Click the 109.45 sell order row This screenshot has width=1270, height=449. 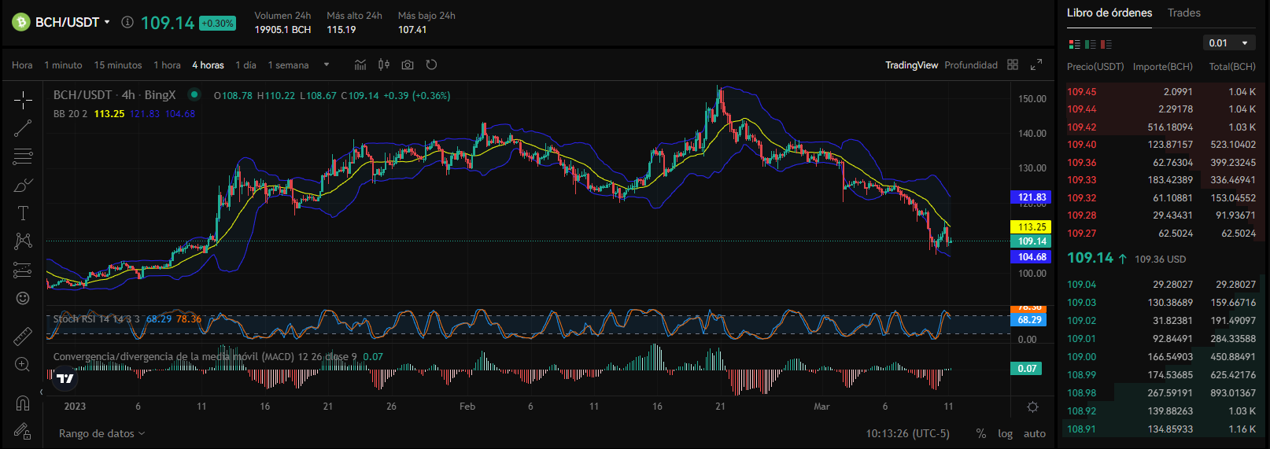click(1161, 92)
